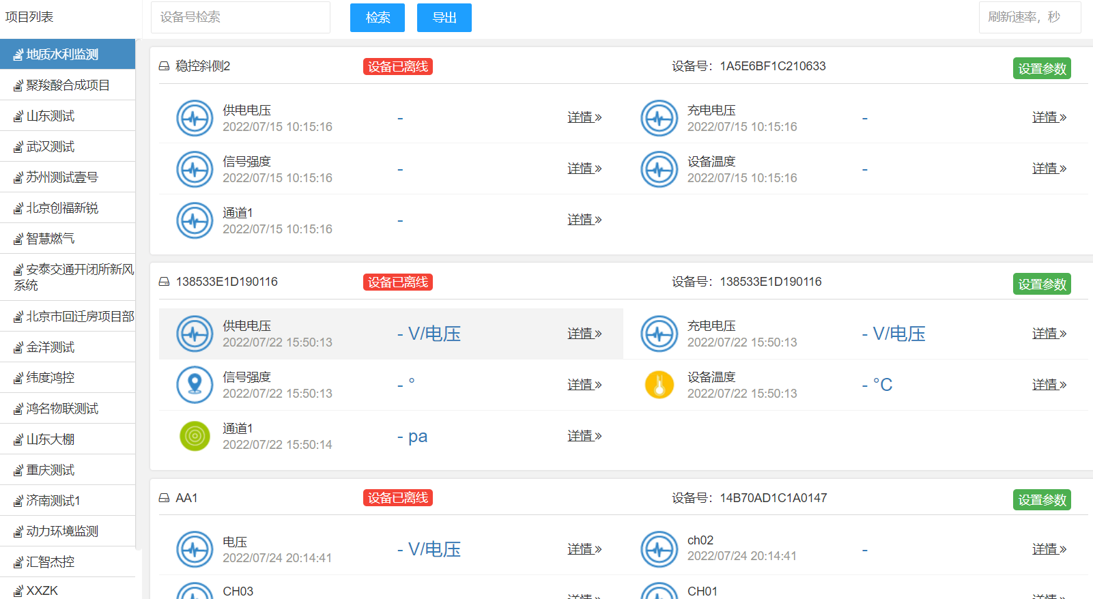The width and height of the screenshot is (1093, 599).
Task: Click the green target icon for 通道1
Action: tap(195, 436)
